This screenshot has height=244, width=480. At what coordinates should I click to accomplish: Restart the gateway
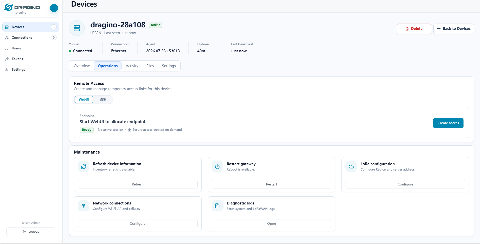(x=271, y=184)
